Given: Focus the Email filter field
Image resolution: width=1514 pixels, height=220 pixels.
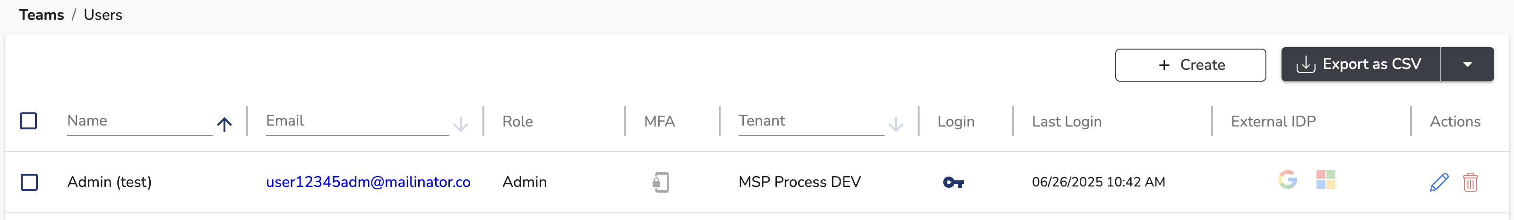Looking at the screenshot, I should [357, 121].
